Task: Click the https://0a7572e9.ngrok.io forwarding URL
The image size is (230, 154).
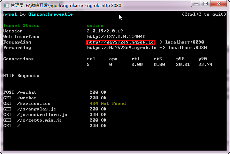Action: tap(122, 48)
